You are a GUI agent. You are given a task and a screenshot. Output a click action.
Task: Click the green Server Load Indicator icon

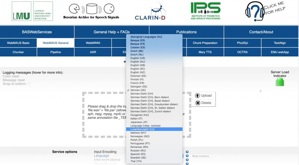pos(280,82)
